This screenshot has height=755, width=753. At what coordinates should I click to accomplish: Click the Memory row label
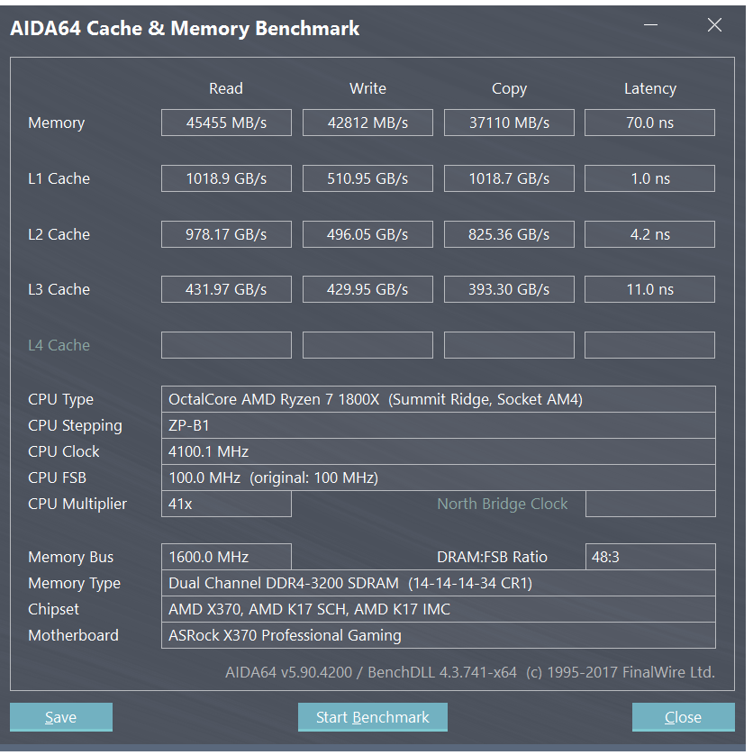tap(57, 123)
